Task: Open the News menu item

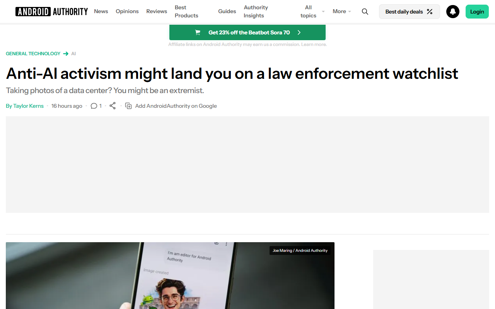Action: pyautogui.click(x=101, y=12)
